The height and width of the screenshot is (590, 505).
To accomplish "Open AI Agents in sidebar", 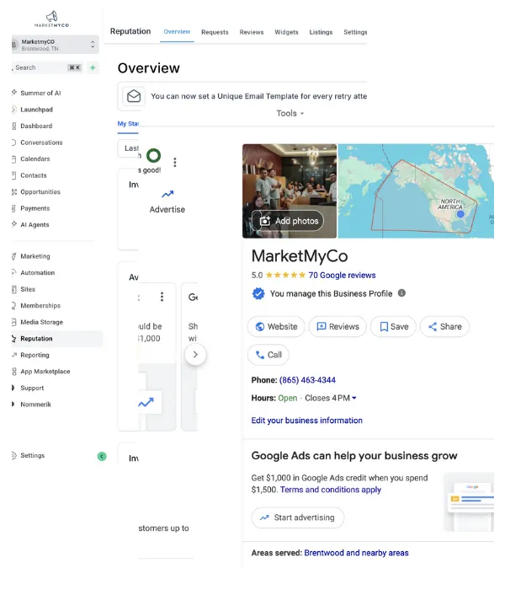I will click(35, 225).
